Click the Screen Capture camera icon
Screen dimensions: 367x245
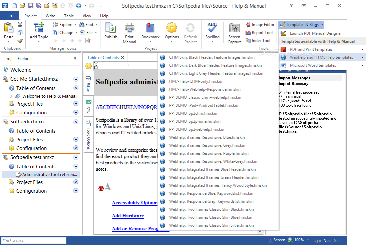[x=234, y=28]
